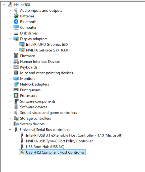The width and height of the screenshot is (145, 172).
Task: Collapse the Helios300 root node
Action: click(x=4, y=5)
